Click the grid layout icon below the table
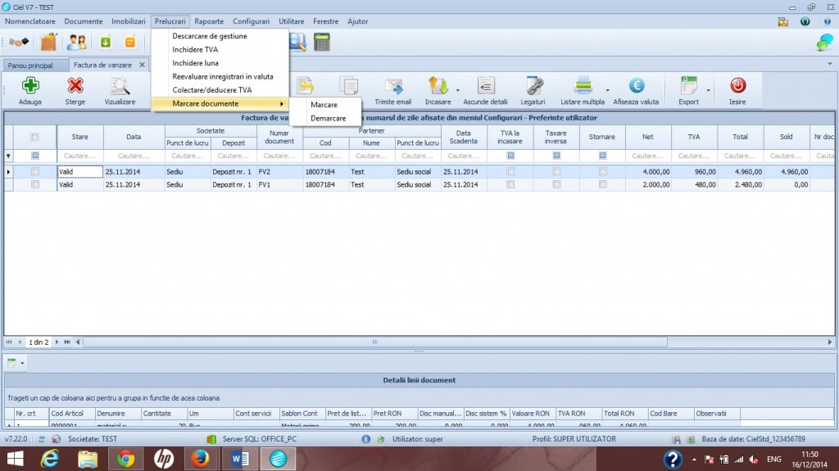The image size is (839, 471). [11, 363]
